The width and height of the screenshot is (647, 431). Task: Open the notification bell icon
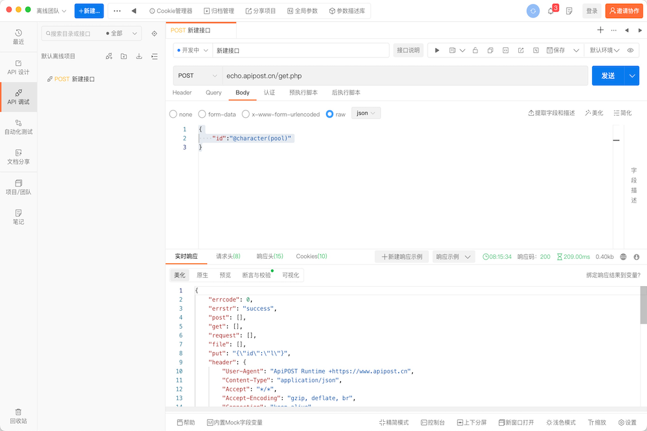(551, 11)
